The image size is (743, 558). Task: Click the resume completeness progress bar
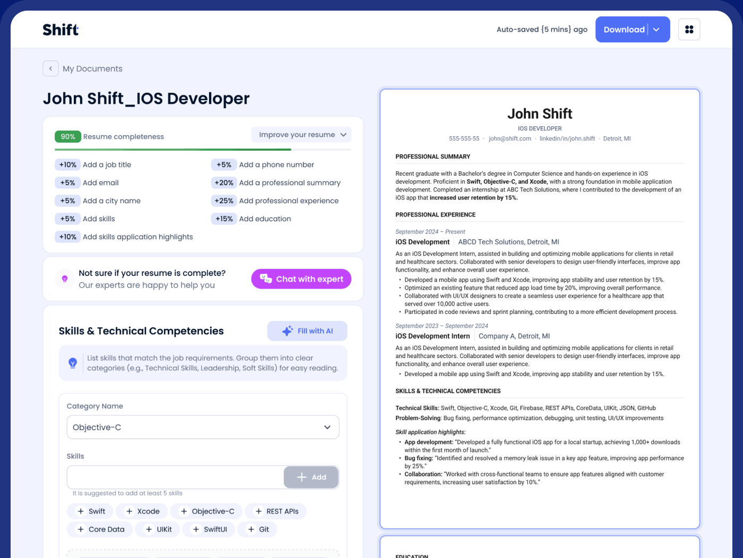[x=203, y=150]
